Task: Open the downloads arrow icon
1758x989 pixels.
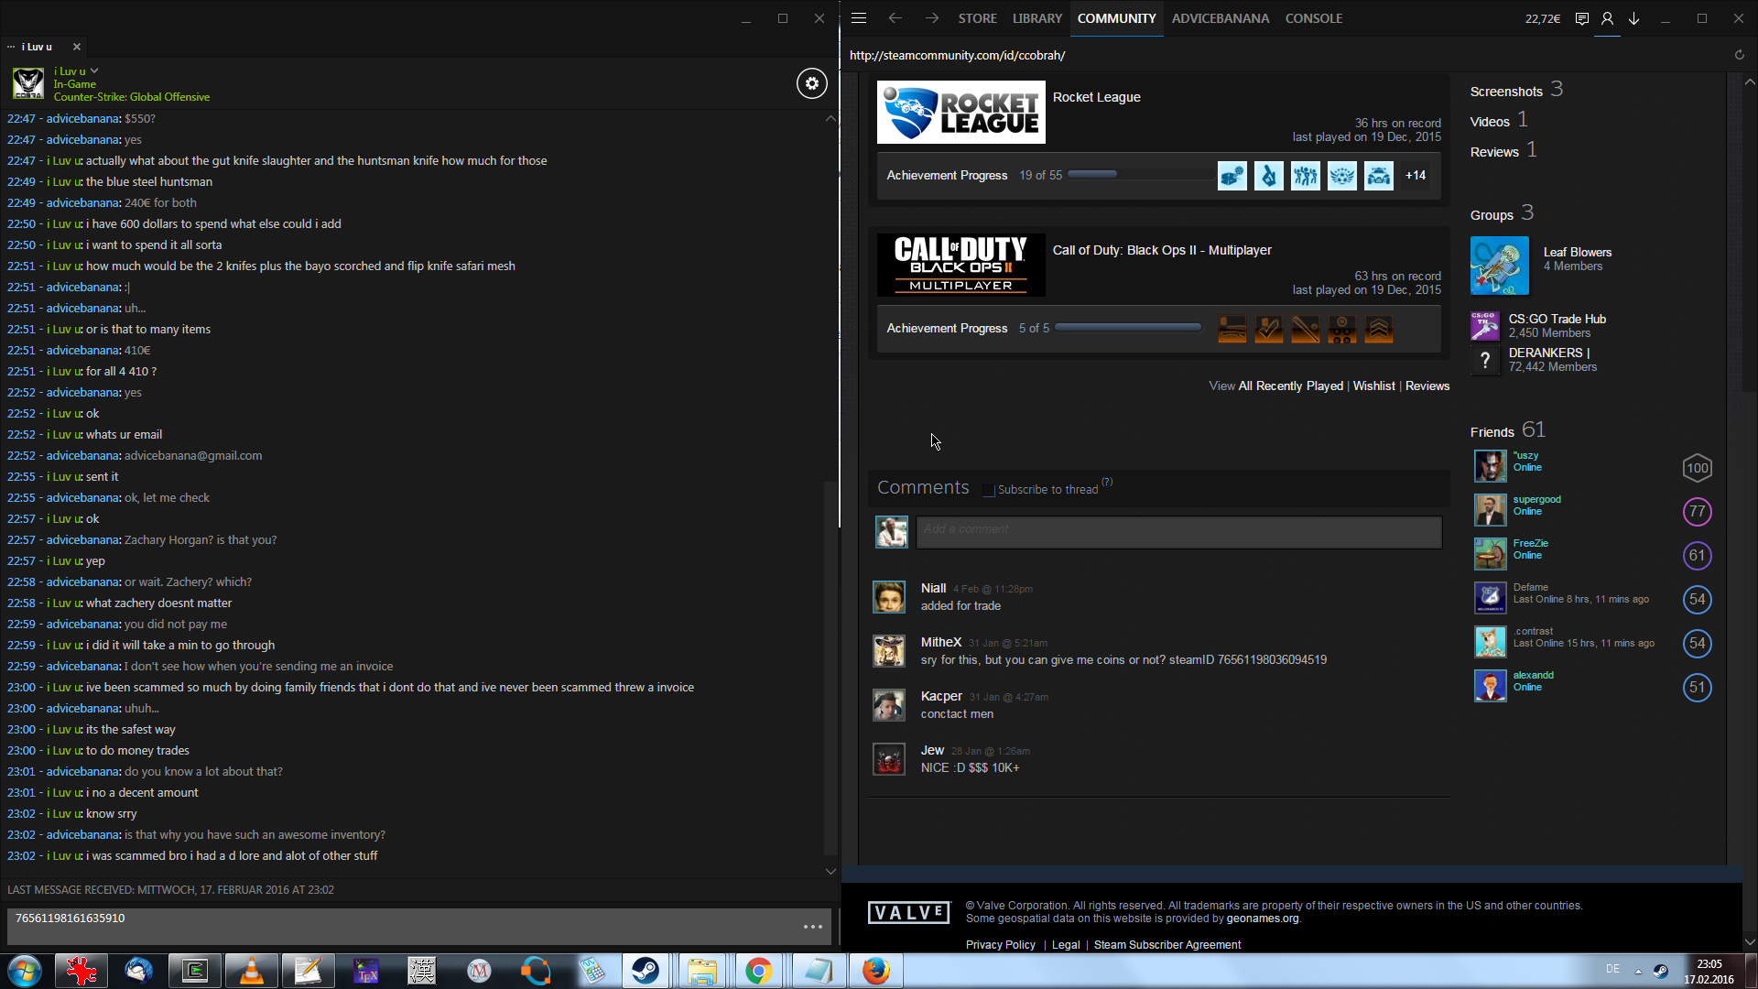Action: tap(1633, 18)
